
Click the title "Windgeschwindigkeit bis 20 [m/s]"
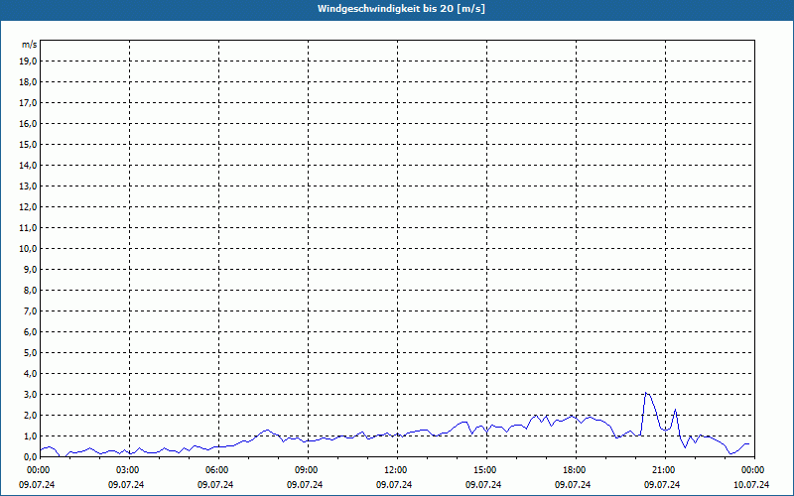401,9
